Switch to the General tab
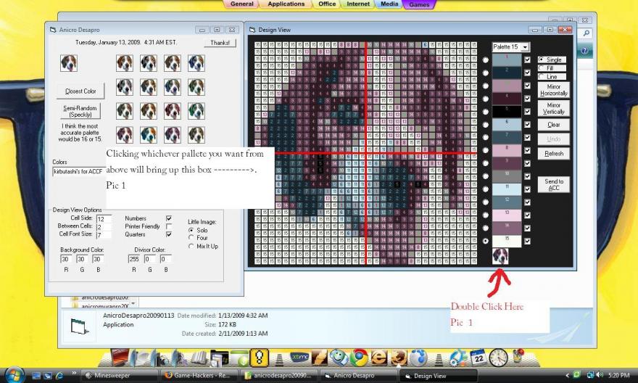Viewport: 638px width, 383px height. tap(241, 4)
